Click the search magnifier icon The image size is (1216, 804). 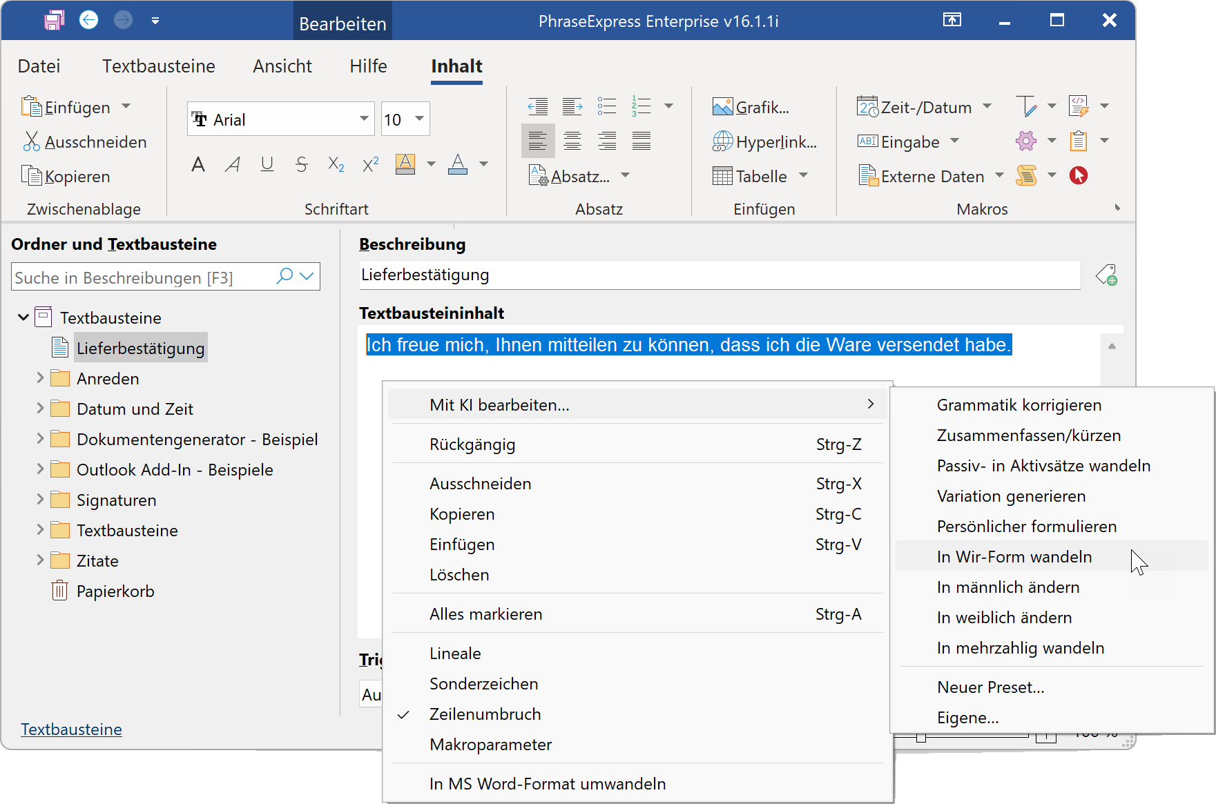click(284, 276)
